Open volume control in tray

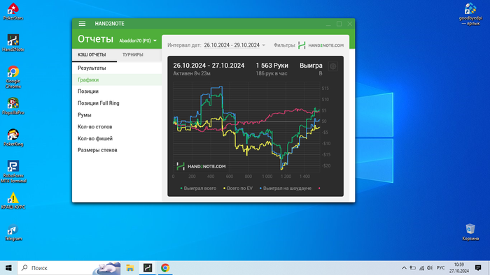coord(430,268)
